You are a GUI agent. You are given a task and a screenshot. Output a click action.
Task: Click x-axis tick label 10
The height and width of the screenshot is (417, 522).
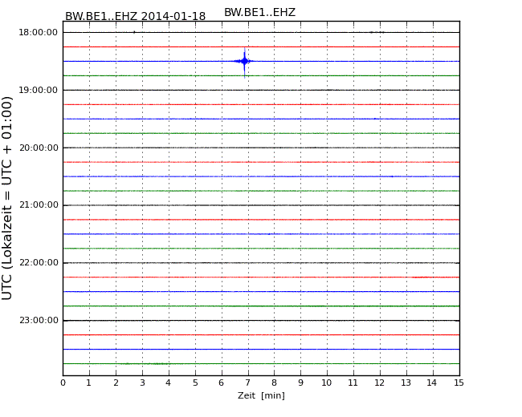tap(327, 383)
